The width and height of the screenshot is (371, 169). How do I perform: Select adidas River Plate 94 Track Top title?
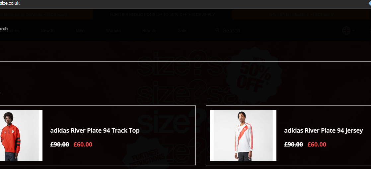coord(95,131)
